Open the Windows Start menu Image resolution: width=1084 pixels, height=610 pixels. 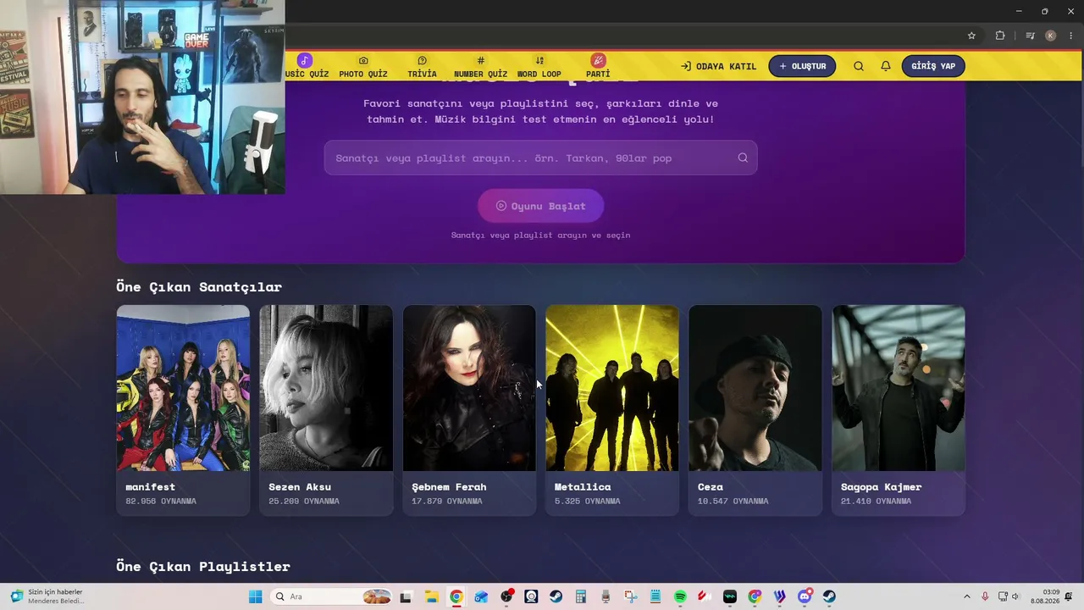point(255,596)
